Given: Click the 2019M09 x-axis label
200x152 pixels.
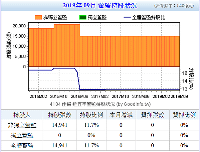Looking at the screenshot, I should [179, 96].
